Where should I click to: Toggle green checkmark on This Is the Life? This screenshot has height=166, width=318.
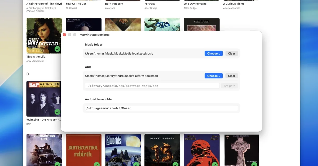[x=57, y=49]
